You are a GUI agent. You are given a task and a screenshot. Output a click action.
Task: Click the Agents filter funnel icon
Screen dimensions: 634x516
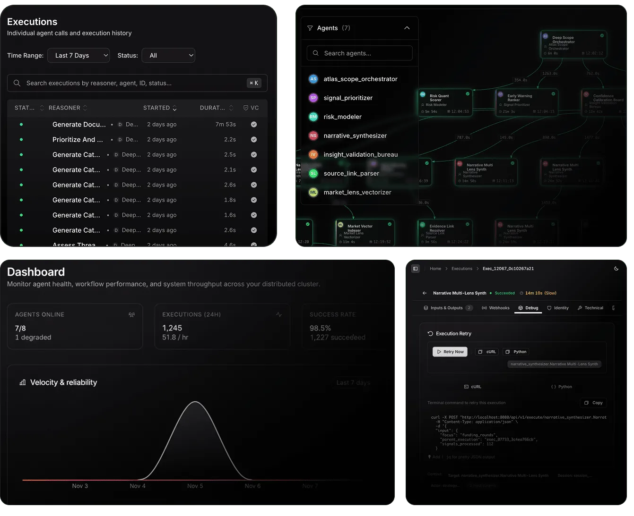tap(310, 28)
